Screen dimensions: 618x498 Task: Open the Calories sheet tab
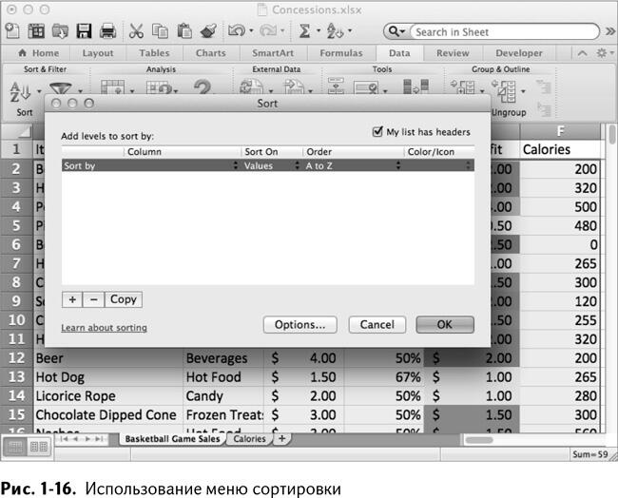tap(249, 439)
